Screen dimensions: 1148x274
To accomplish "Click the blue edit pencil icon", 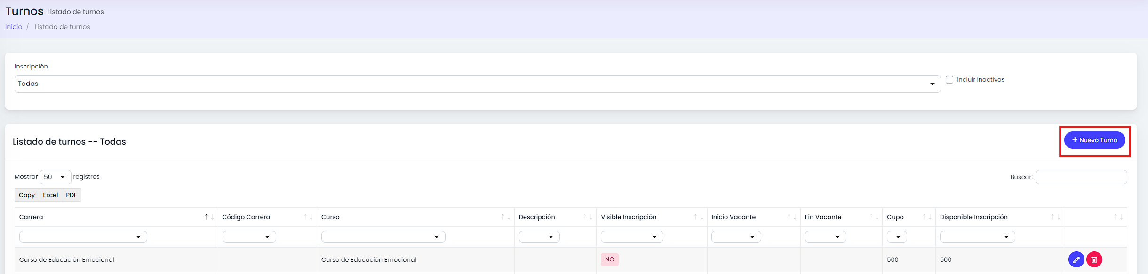I will [1076, 259].
